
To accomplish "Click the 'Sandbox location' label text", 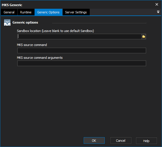I will point(55,31).
